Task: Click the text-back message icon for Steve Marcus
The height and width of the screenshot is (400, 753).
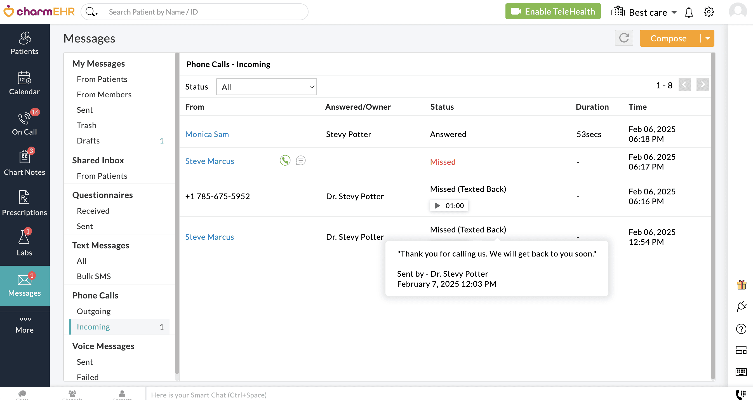Action: point(300,161)
